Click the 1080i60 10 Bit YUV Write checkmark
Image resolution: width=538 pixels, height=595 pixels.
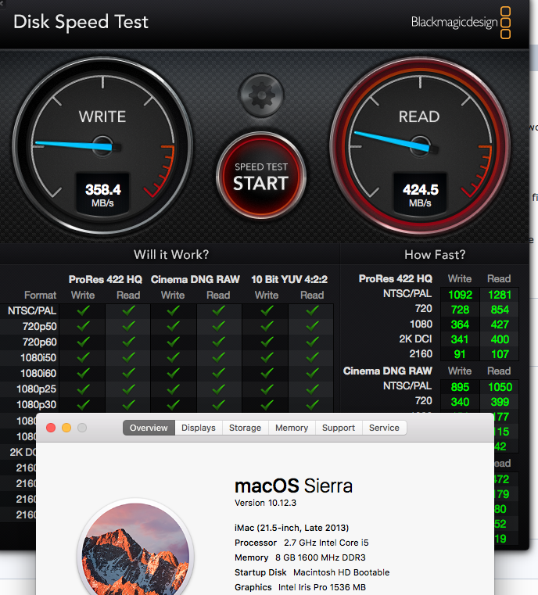click(x=267, y=373)
